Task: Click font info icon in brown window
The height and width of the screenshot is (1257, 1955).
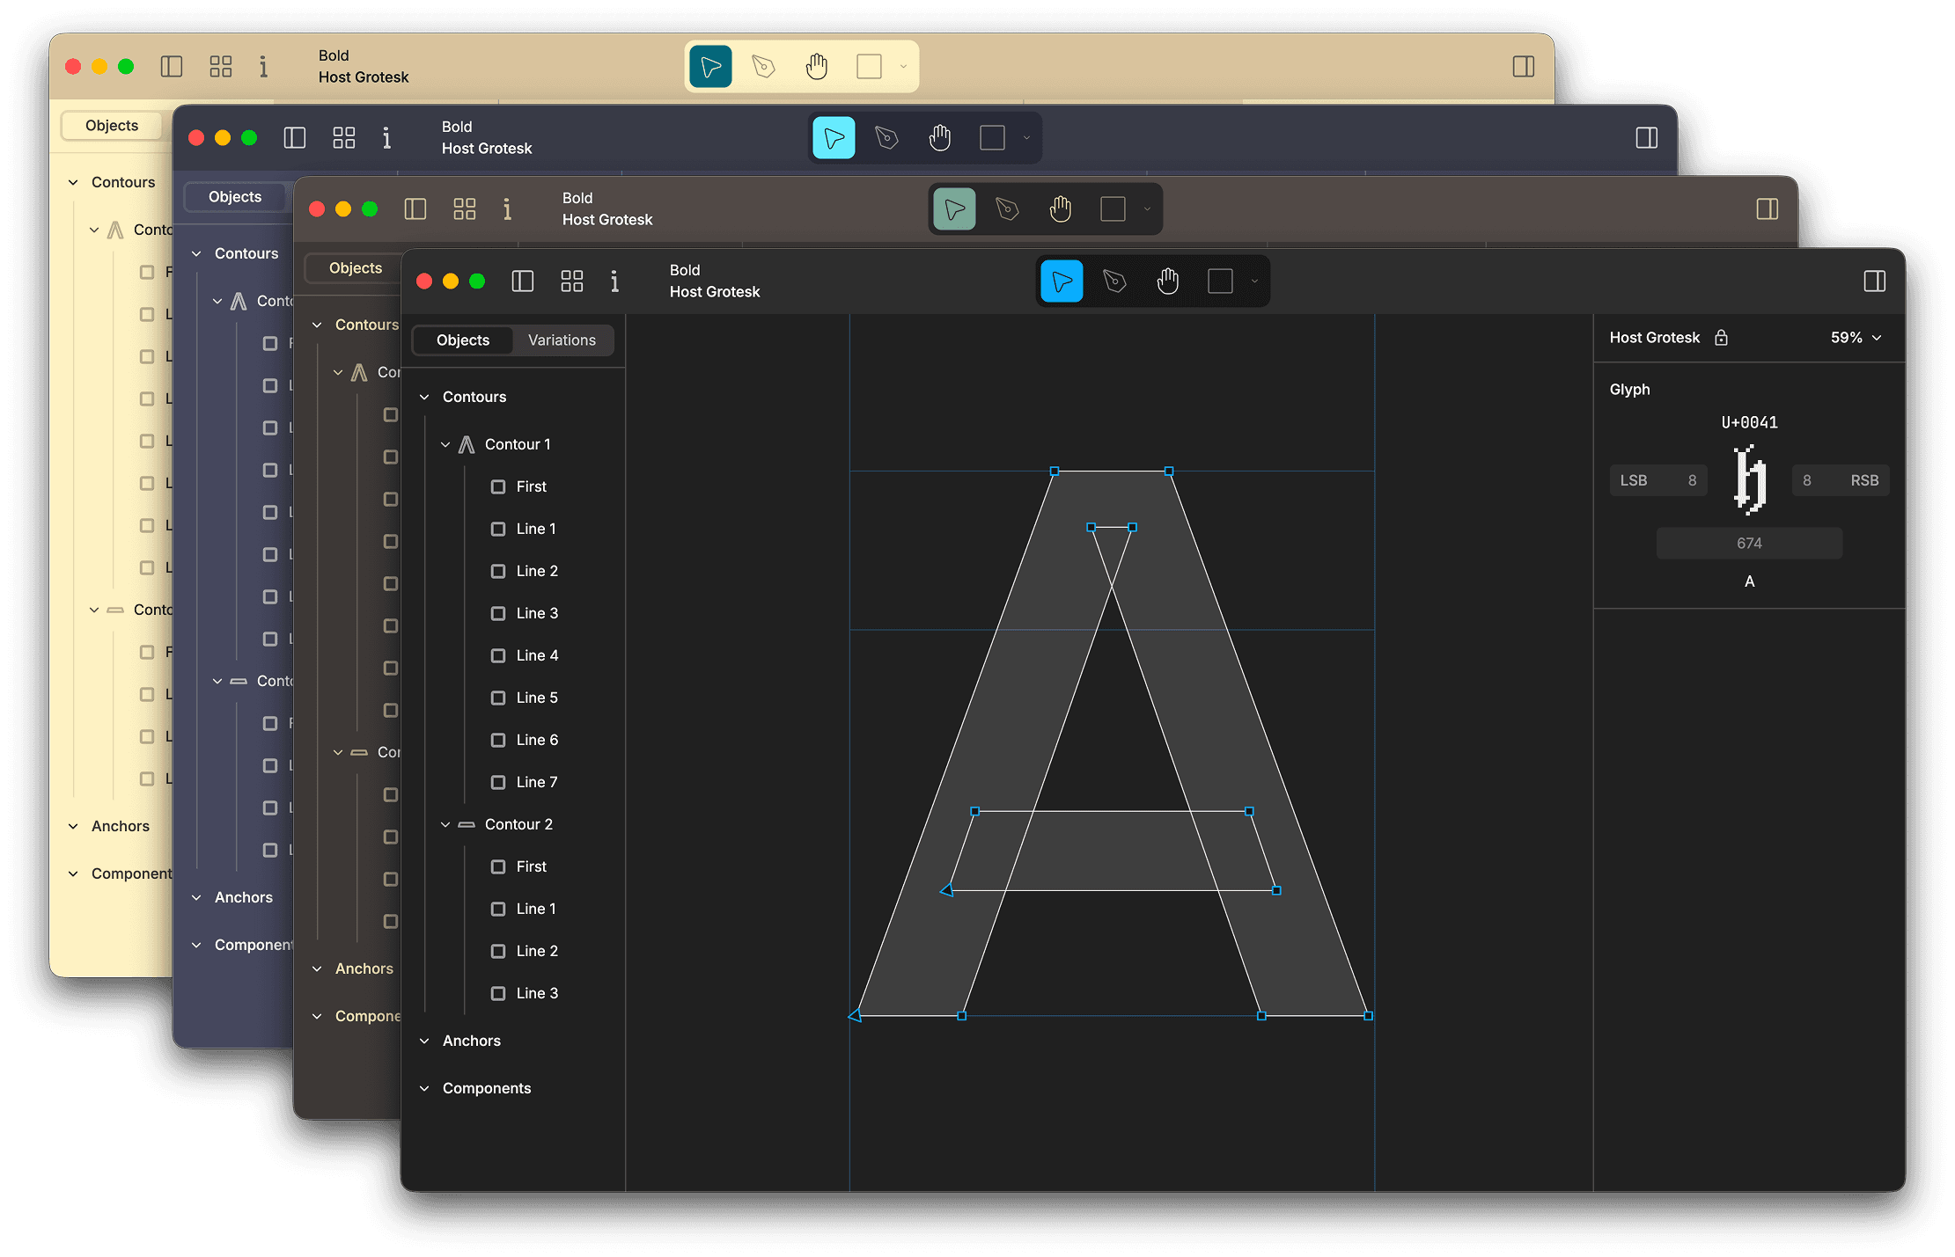Action: pos(507,209)
